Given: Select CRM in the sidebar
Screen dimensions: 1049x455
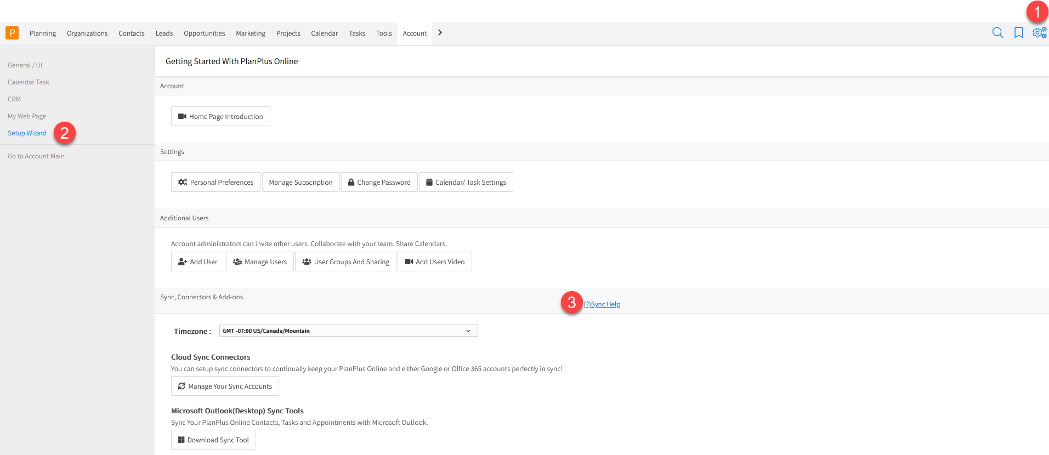Looking at the screenshot, I should click(x=14, y=99).
